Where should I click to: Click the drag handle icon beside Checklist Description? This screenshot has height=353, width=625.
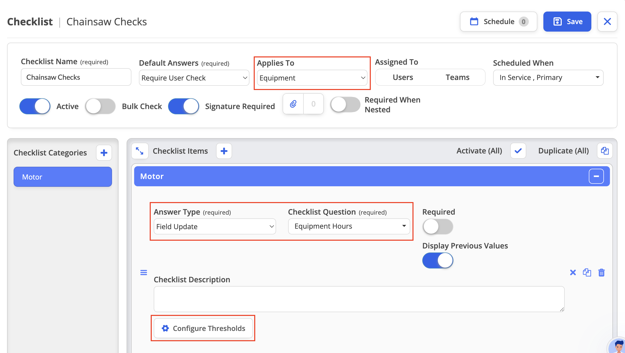(143, 273)
